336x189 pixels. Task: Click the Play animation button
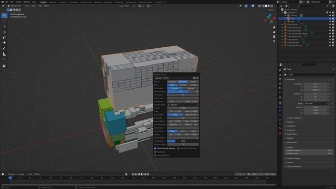[x=142, y=174]
